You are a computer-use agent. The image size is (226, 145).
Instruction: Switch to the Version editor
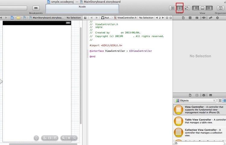pos(186,8)
